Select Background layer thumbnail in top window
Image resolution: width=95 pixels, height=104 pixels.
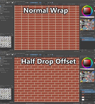point(83,40)
